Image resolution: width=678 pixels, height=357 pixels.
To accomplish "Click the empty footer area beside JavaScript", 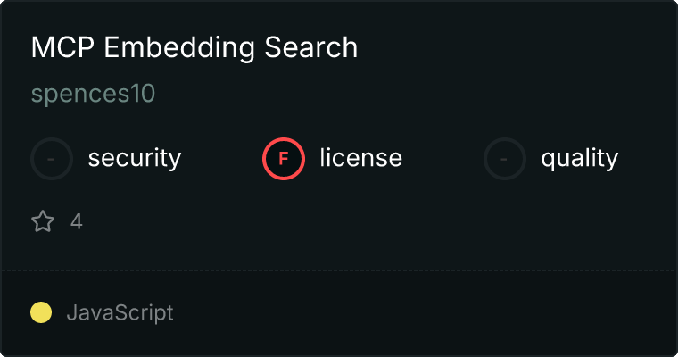I will [428, 312].
